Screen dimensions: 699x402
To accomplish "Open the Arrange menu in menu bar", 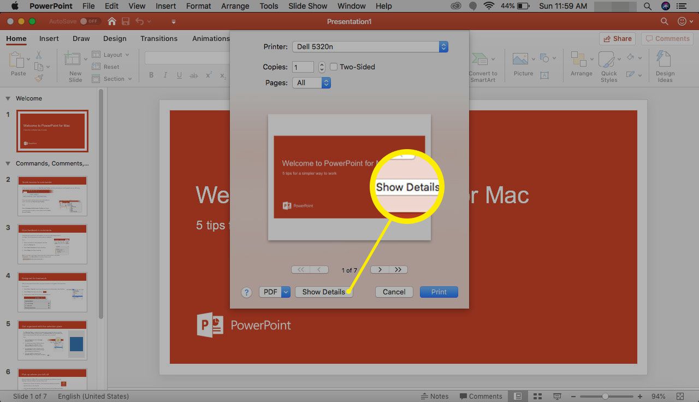I will coord(235,6).
